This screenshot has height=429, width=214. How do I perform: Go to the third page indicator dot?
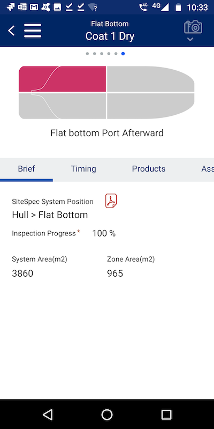(x=102, y=54)
